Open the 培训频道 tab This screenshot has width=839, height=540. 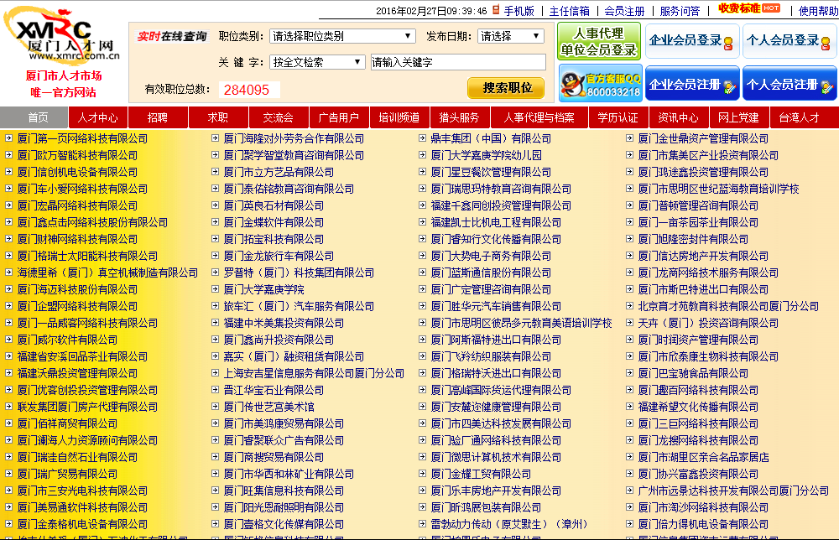pos(399,117)
